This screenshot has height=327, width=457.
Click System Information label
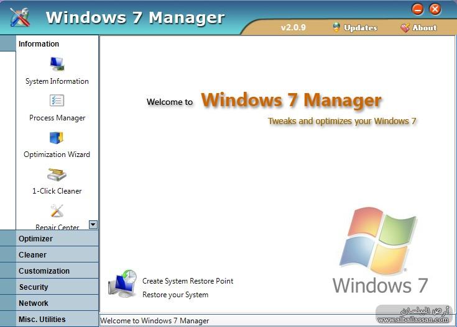click(x=57, y=81)
